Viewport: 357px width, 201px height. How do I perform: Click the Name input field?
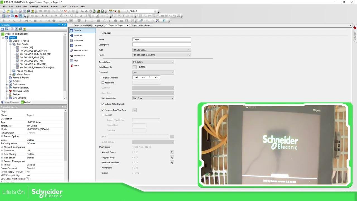click(161, 40)
